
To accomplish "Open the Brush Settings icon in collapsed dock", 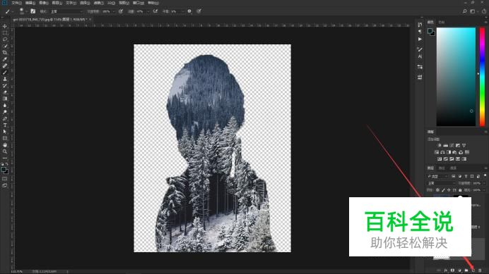I will coord(420,49).
